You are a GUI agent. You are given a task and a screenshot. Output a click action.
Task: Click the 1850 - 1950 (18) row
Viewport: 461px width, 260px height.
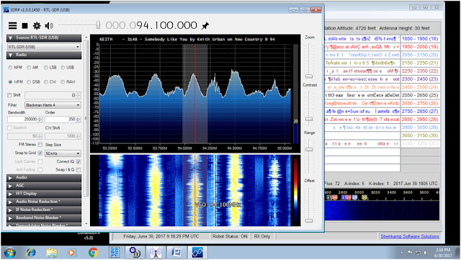[420, 39]
